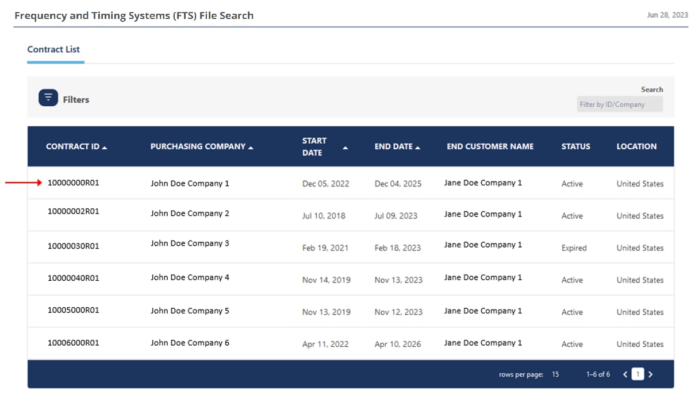
Task: Open contract 10005000R01
Action: click(x=74, y=310)
